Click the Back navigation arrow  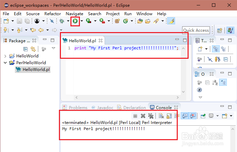tap(41, 30)
